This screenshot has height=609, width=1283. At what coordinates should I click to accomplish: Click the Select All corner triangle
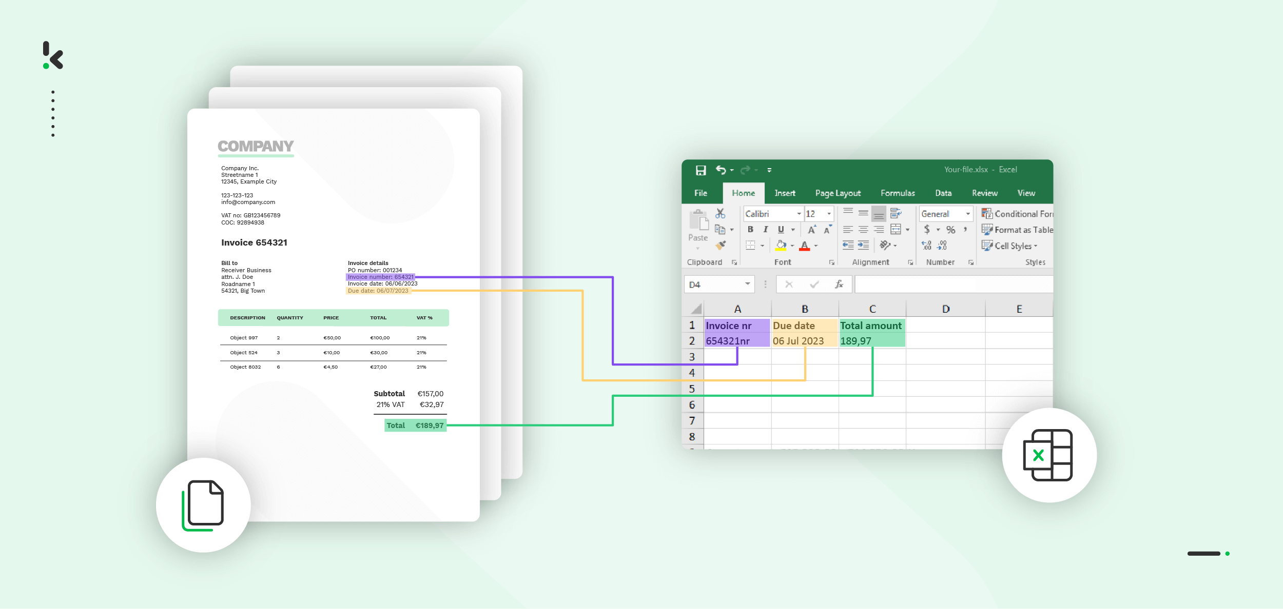(696, 309)
